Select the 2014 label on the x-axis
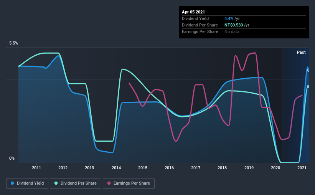315x195 pixels. [x=116, y=168]
